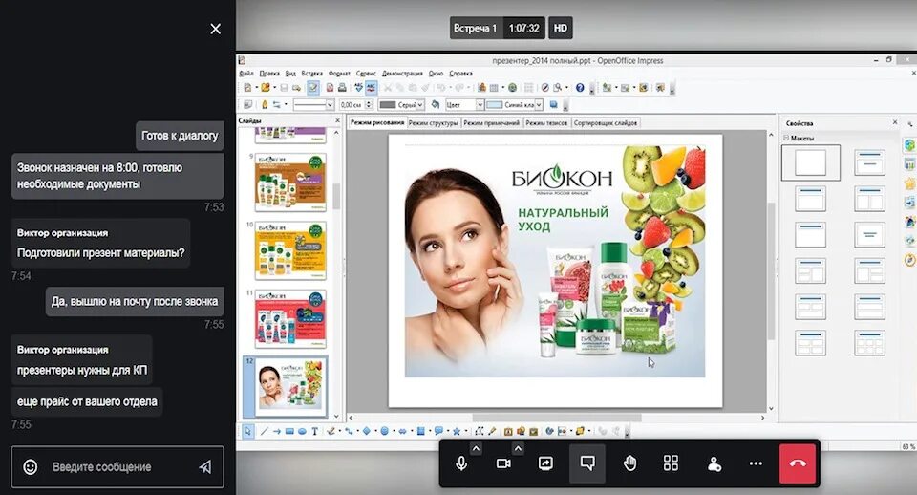Select the Rectangle drawing tool

(289, 431)
